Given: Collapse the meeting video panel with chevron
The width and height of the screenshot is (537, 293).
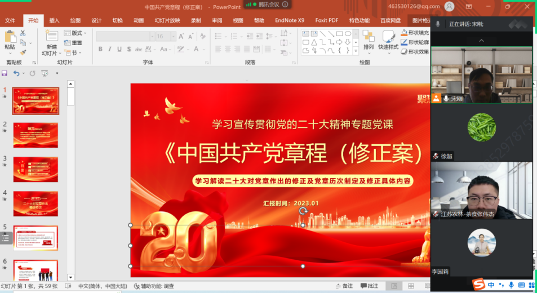Looking at the screenshot, I should pos(481,41).
